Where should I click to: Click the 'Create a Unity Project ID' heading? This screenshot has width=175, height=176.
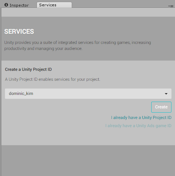28,69
